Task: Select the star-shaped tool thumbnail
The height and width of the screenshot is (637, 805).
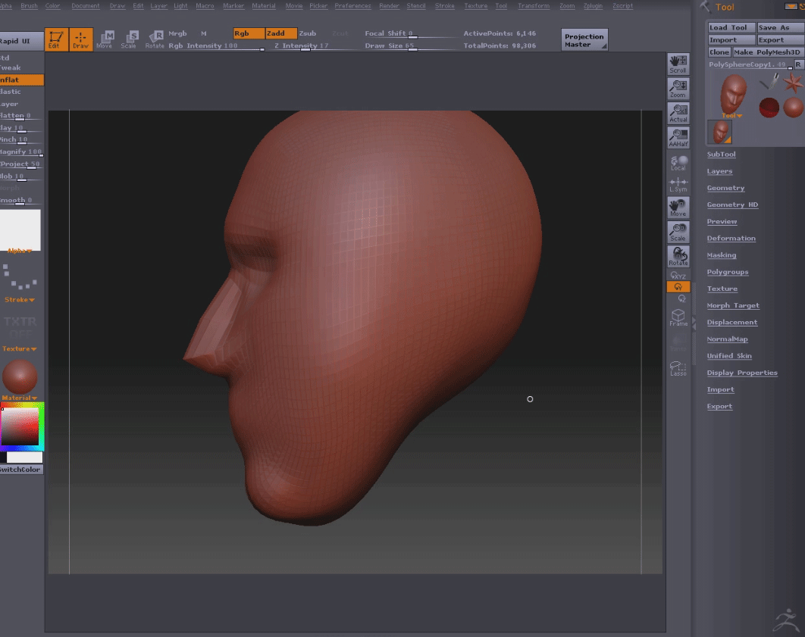Action: pyautogui.click(x=793, y=83)
